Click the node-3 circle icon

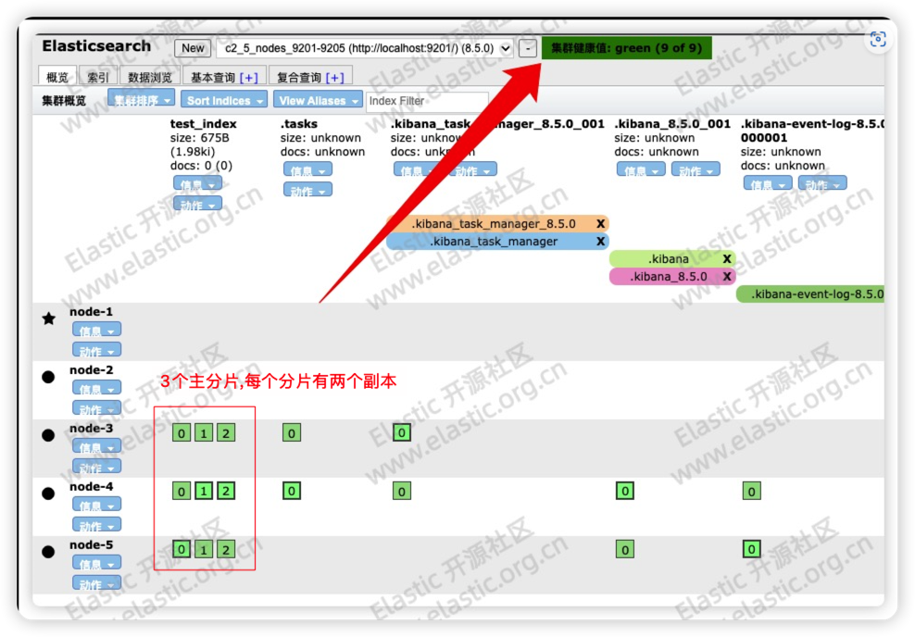click(x=48, y=435)
